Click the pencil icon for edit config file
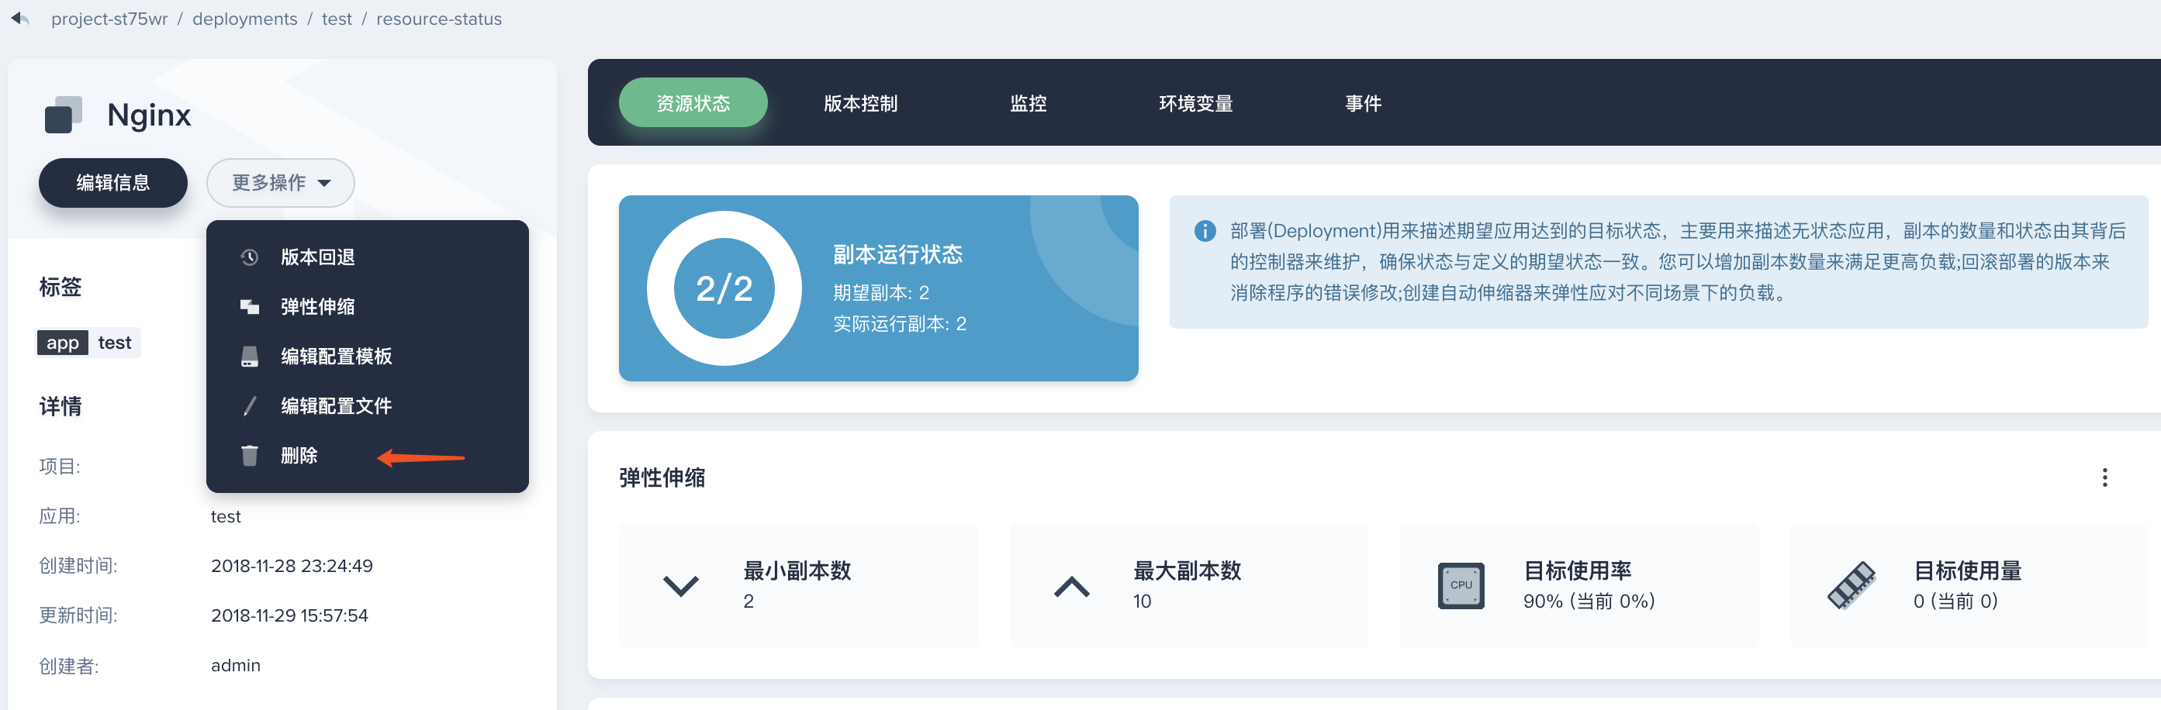 click(249, 405)
